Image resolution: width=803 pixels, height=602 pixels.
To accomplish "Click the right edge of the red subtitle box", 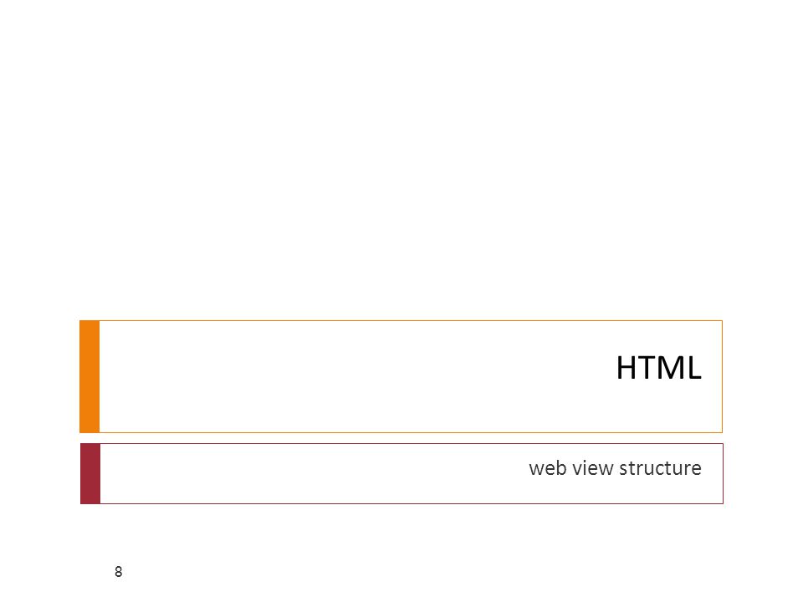I will 723,473.
